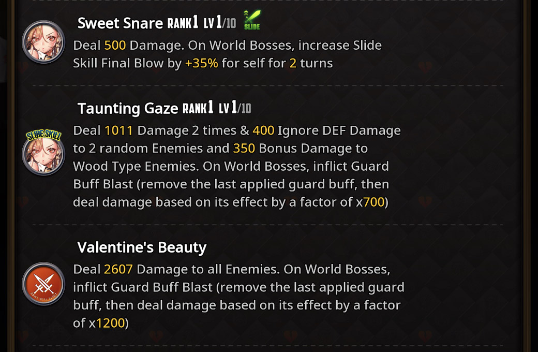This screenshot has width=538, height=352.
Task: Tap the Valentine's Beauty crossed swords icon
Action: pos(43,284)
